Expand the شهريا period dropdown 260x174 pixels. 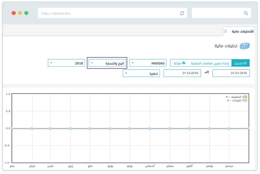click(141, 73)
